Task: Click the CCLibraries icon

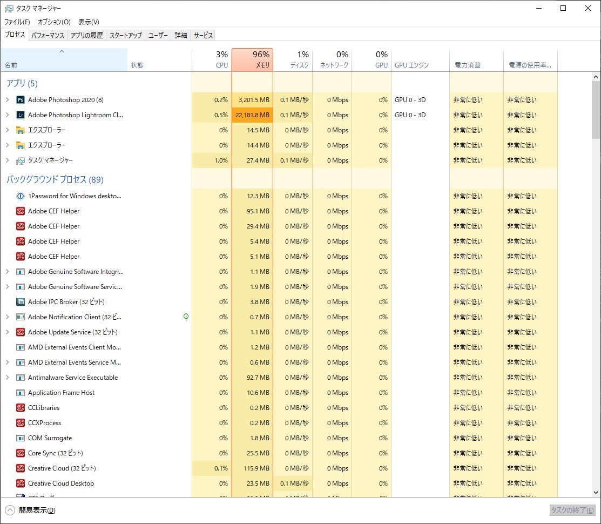Action: pyautogui.click(x=21, y=408)
